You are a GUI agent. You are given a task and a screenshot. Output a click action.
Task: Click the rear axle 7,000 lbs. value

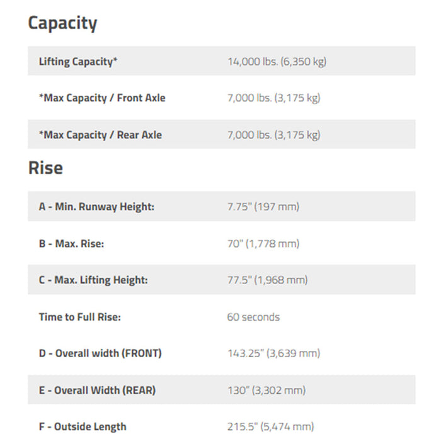pyautogui.click(x=273, y=135)
